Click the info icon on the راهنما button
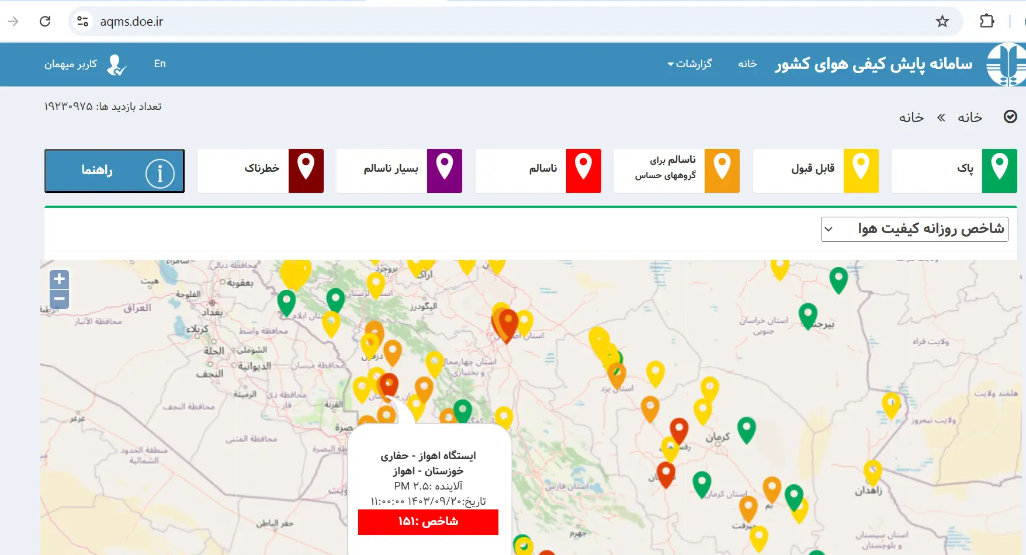This screenshot has width=1026, height=555. pos(160,174)
